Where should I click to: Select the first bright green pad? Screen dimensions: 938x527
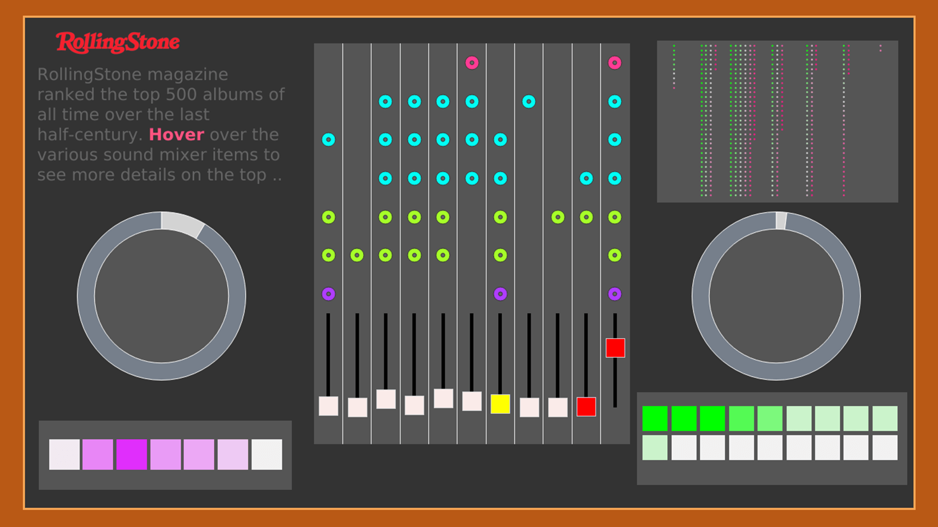655,418
